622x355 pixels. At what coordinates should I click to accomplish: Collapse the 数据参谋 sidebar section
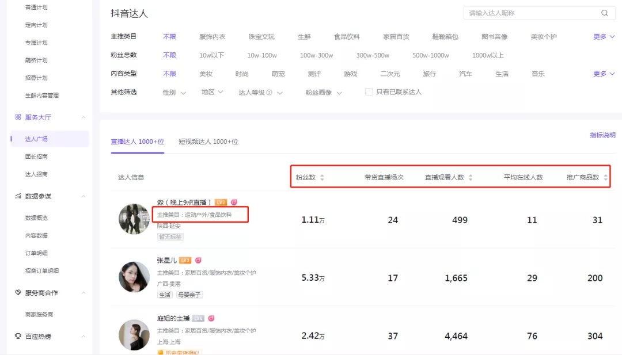[84, 196]
